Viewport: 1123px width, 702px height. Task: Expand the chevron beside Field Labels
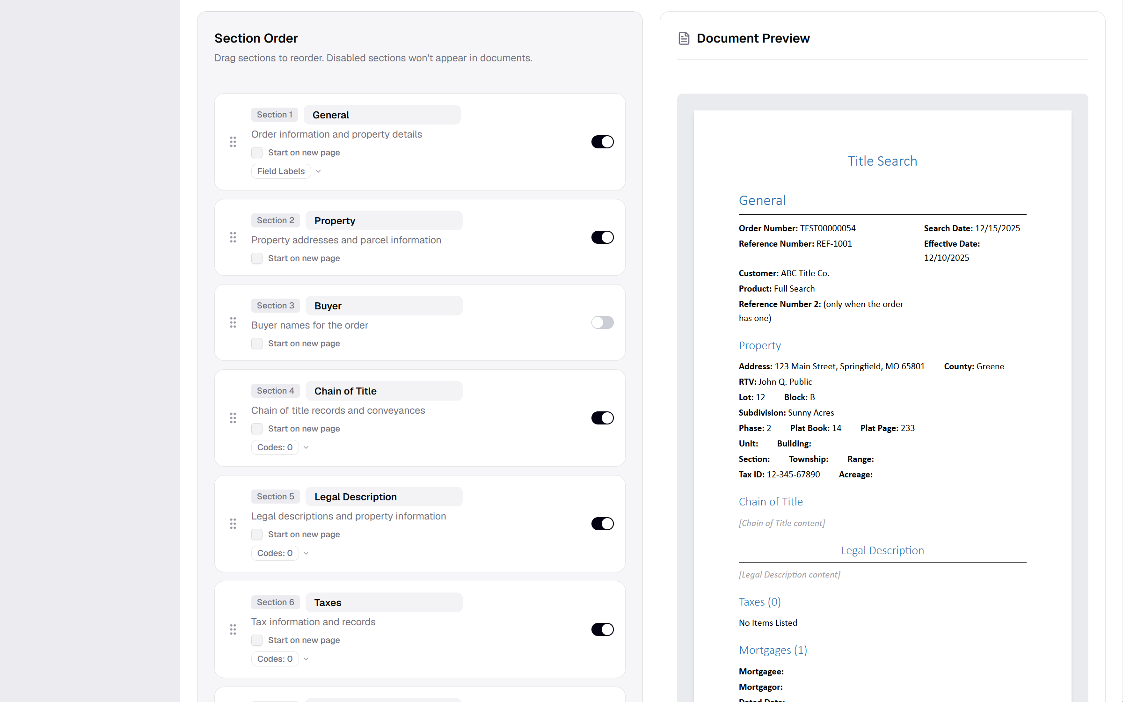tap(318, 171)
